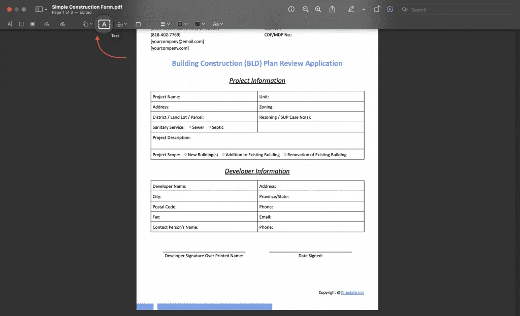Rotate the page with the rotate icon
The width and height of the screenshot is (520, 316).
click(376, 9)
